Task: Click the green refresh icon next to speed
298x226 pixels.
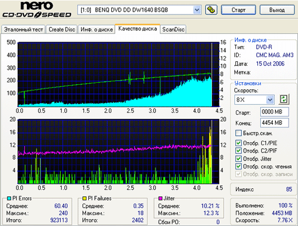Action: point(284,99)
